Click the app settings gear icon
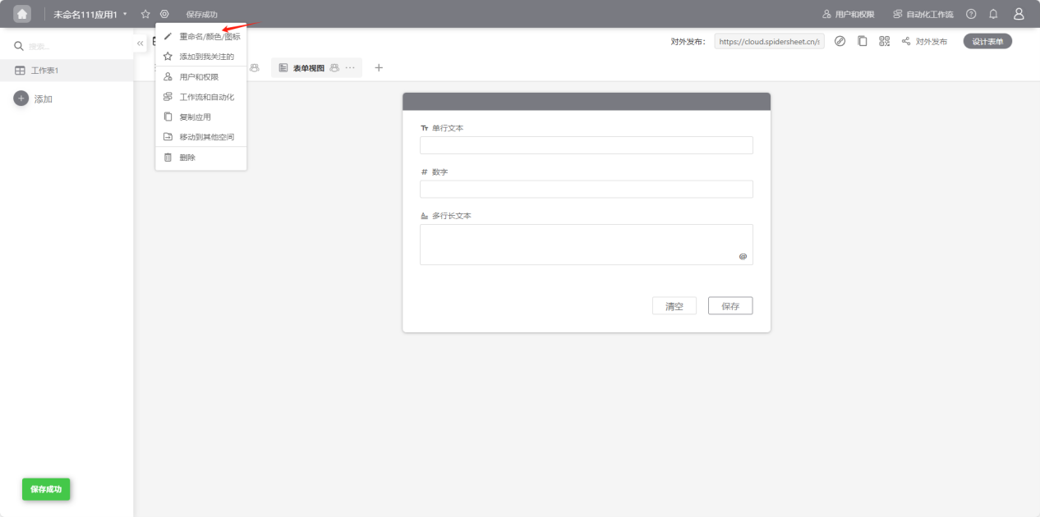The height and width of the screenshot is (517, 1040). click(x=164, y=14)
